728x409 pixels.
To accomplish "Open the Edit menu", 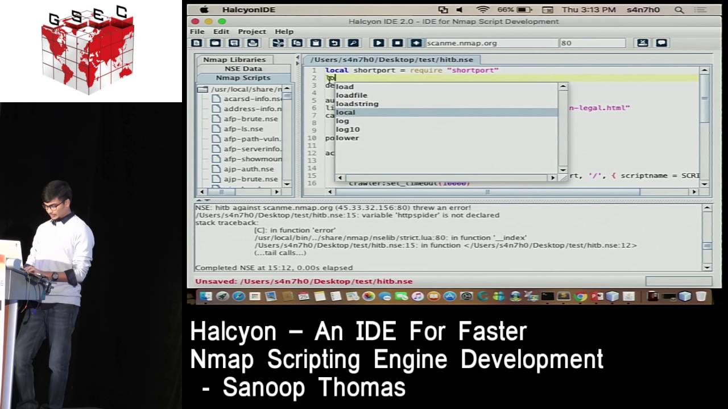I will click(221, 31).
